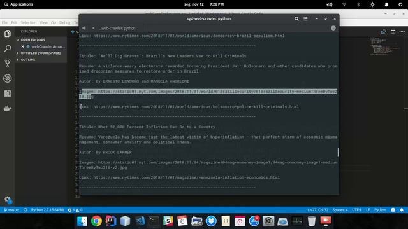Click the synchronize changes icon in status bar
This screenshot has height=229, width=408.
(25, 210)
